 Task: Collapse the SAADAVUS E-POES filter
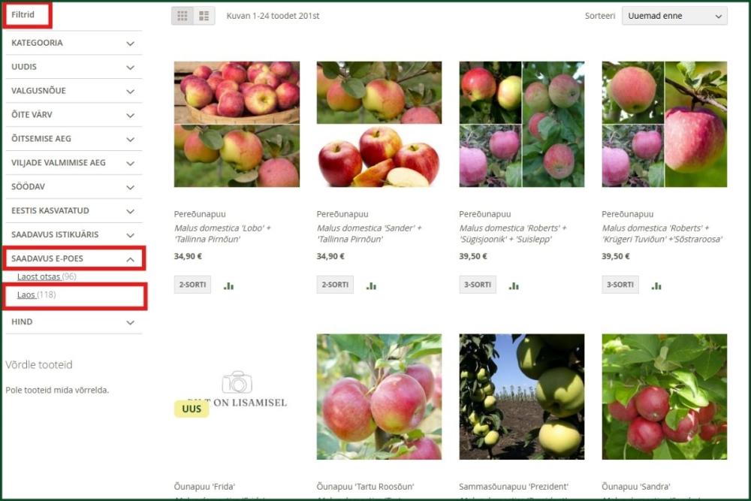click(x=74, y=258)
